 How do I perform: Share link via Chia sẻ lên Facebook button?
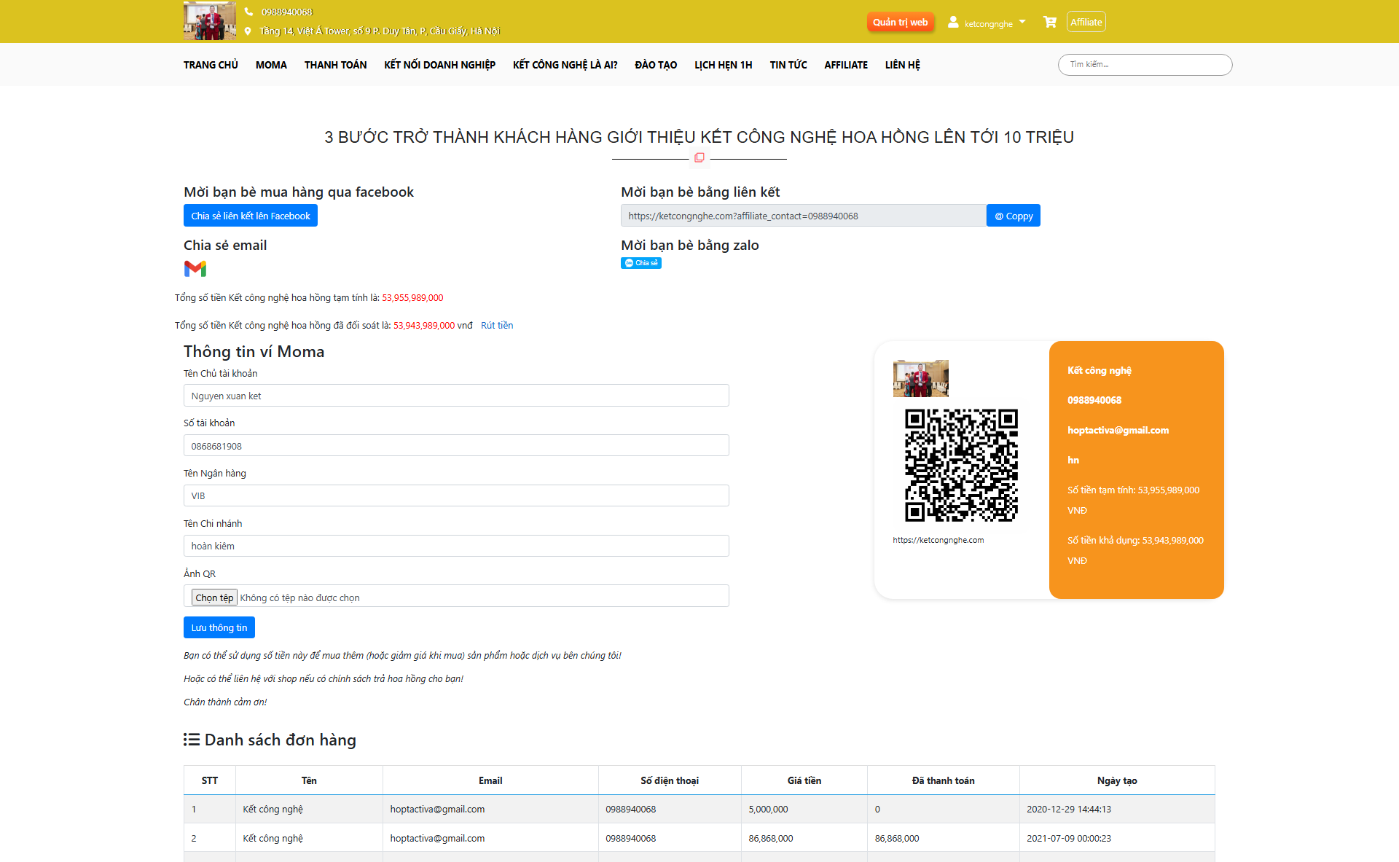pyautogui.click(x=250, y=216)
